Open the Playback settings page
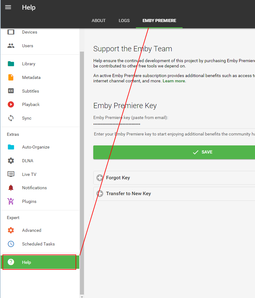This screenshot has height=298, width=255. (x=40, y=104)
